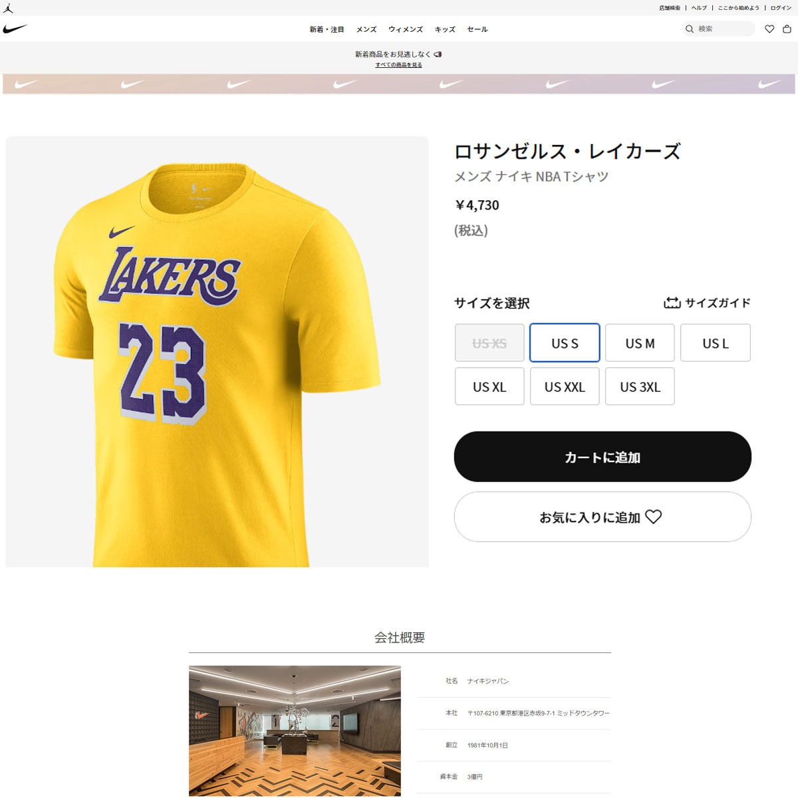
Task: Click the 3億円 capital value
Action: [x=475, y=777]
